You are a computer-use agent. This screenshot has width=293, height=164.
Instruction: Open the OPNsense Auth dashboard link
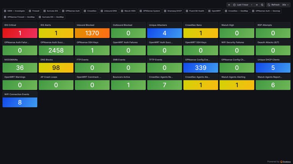pyautogui.click(x=71, y=11)
